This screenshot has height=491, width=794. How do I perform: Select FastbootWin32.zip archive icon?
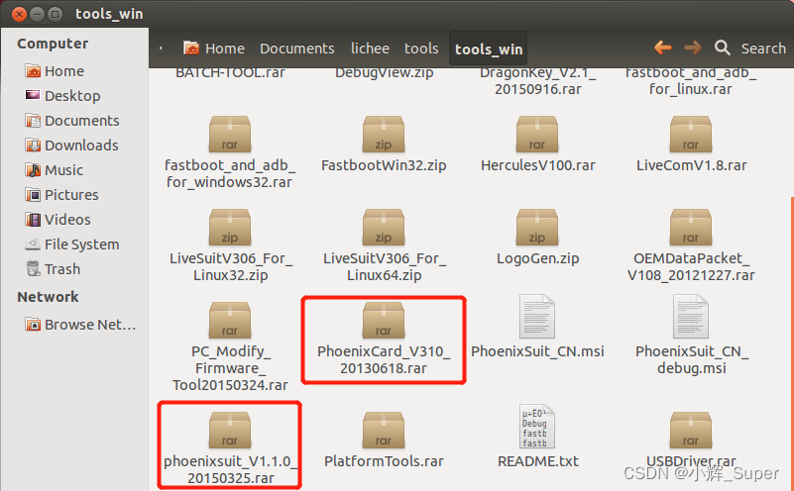(x=384, y=135)
